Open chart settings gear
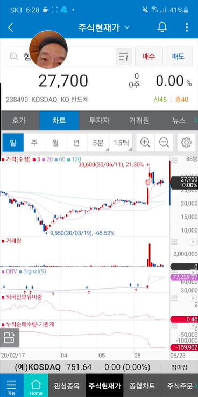Viewport: 198px width, 397px height. pyautogui.click(x=186, y=143)
